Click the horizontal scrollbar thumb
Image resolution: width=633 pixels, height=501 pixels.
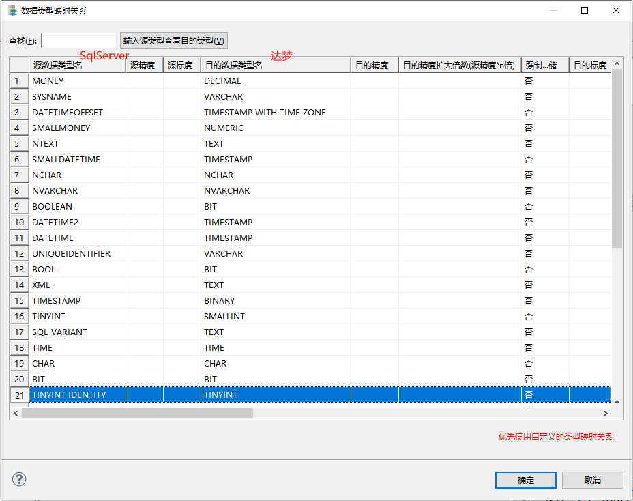click(137, 414)
